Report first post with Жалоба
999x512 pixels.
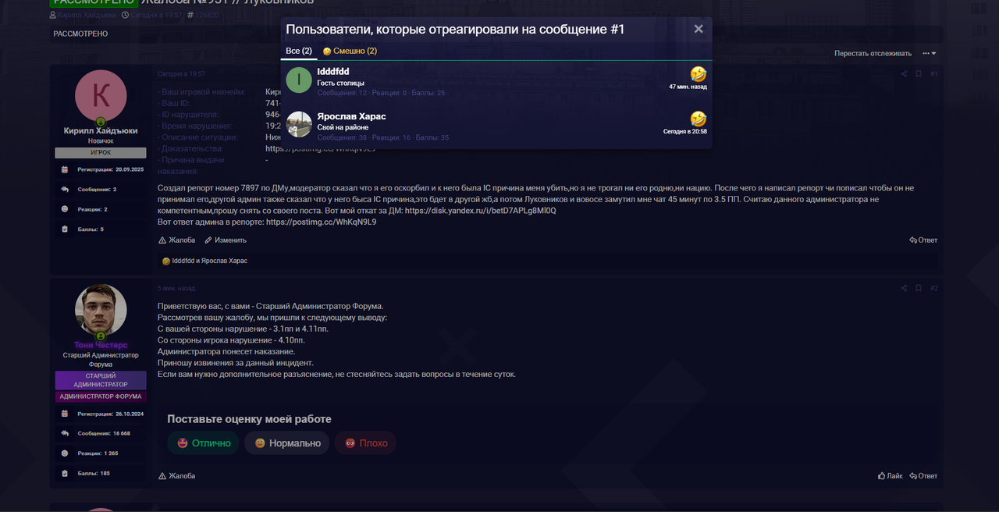(x=177, y=240)
